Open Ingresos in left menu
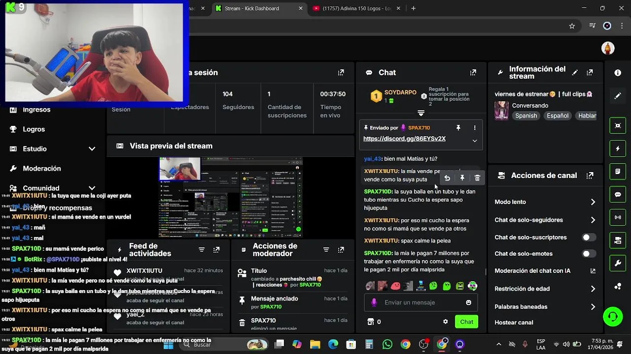This screenshot has height=354, width=631. point(36,110)
